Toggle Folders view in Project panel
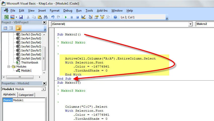Image resolution: width=214 pixels, height=121 pixels. point(18,28)
